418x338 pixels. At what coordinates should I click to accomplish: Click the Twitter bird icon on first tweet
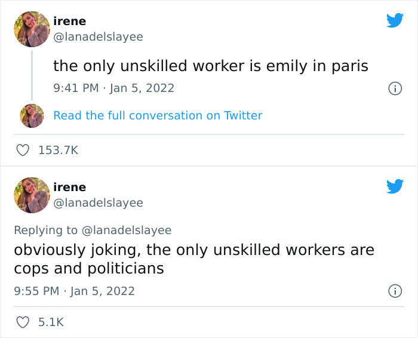coord(395,20)
